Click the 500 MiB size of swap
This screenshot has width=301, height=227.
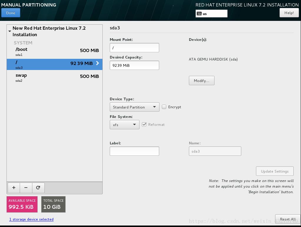(x=89, y=76)
